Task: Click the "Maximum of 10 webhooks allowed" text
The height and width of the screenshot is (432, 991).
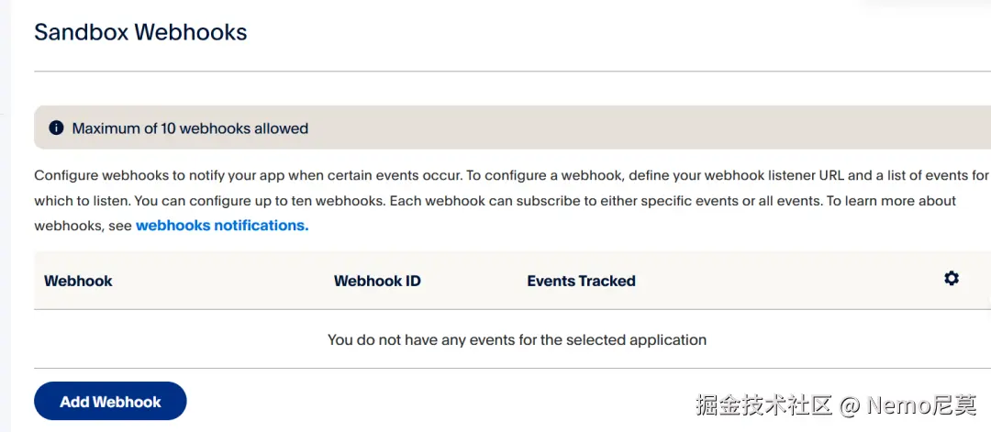Action: (x=190, y=128)
